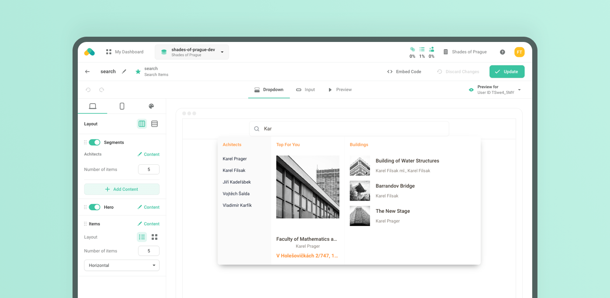Click the star icon beside Search Items
The height and width of the screenshot is (298, 610).
point(138,72)
